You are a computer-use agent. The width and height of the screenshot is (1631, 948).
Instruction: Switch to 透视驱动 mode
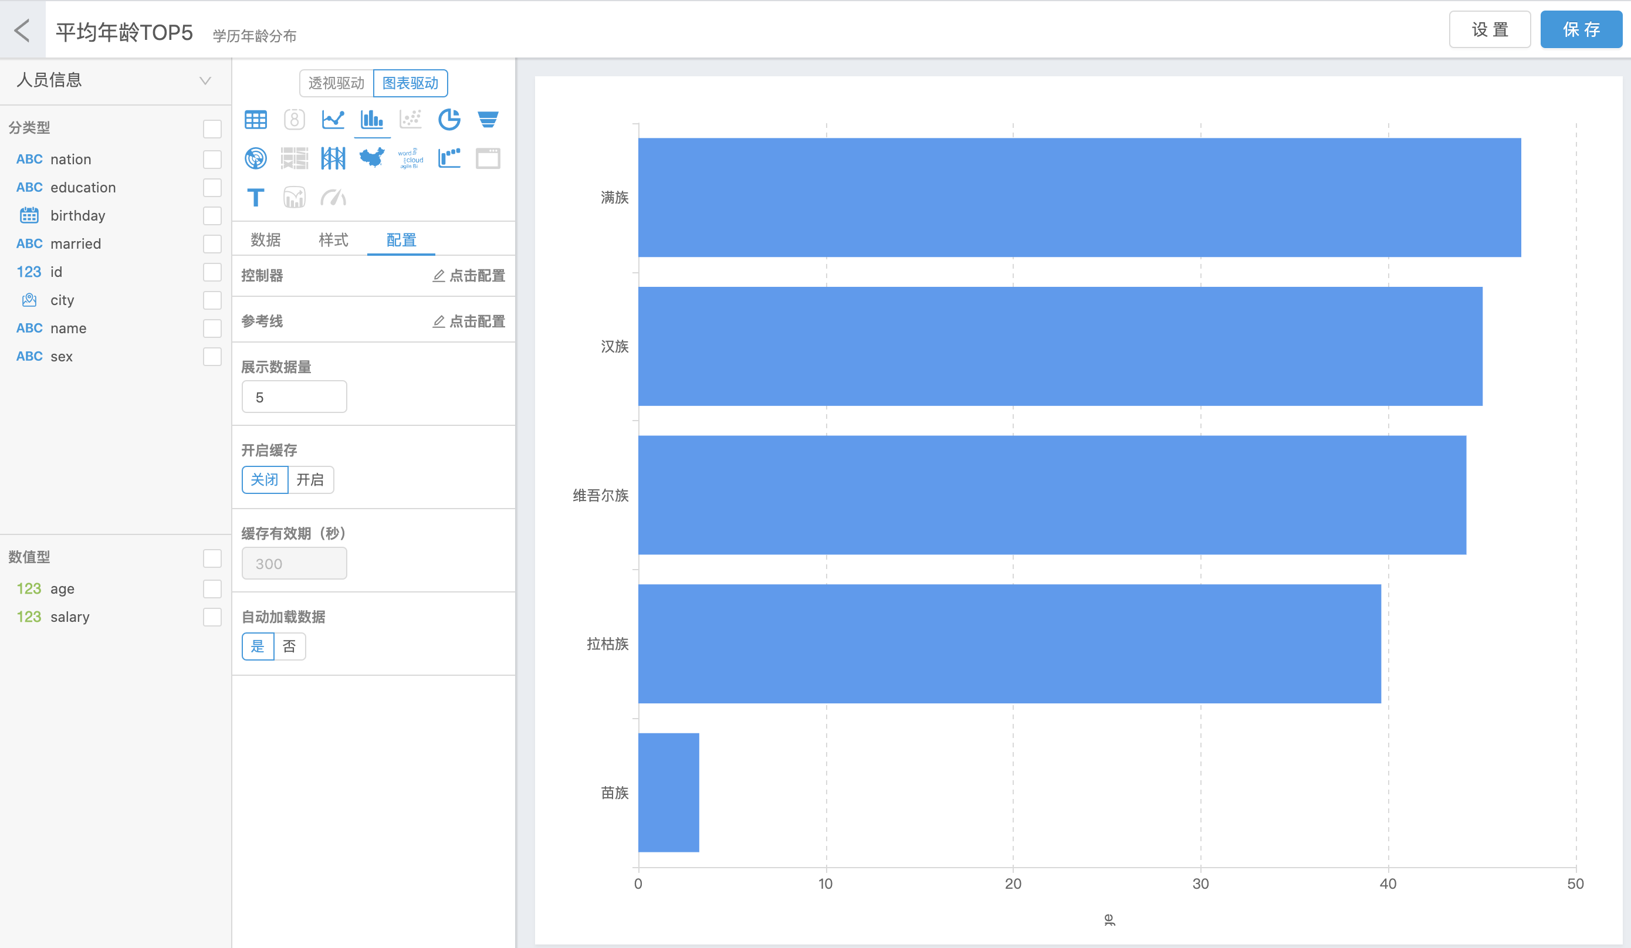[x=336, y=83]
